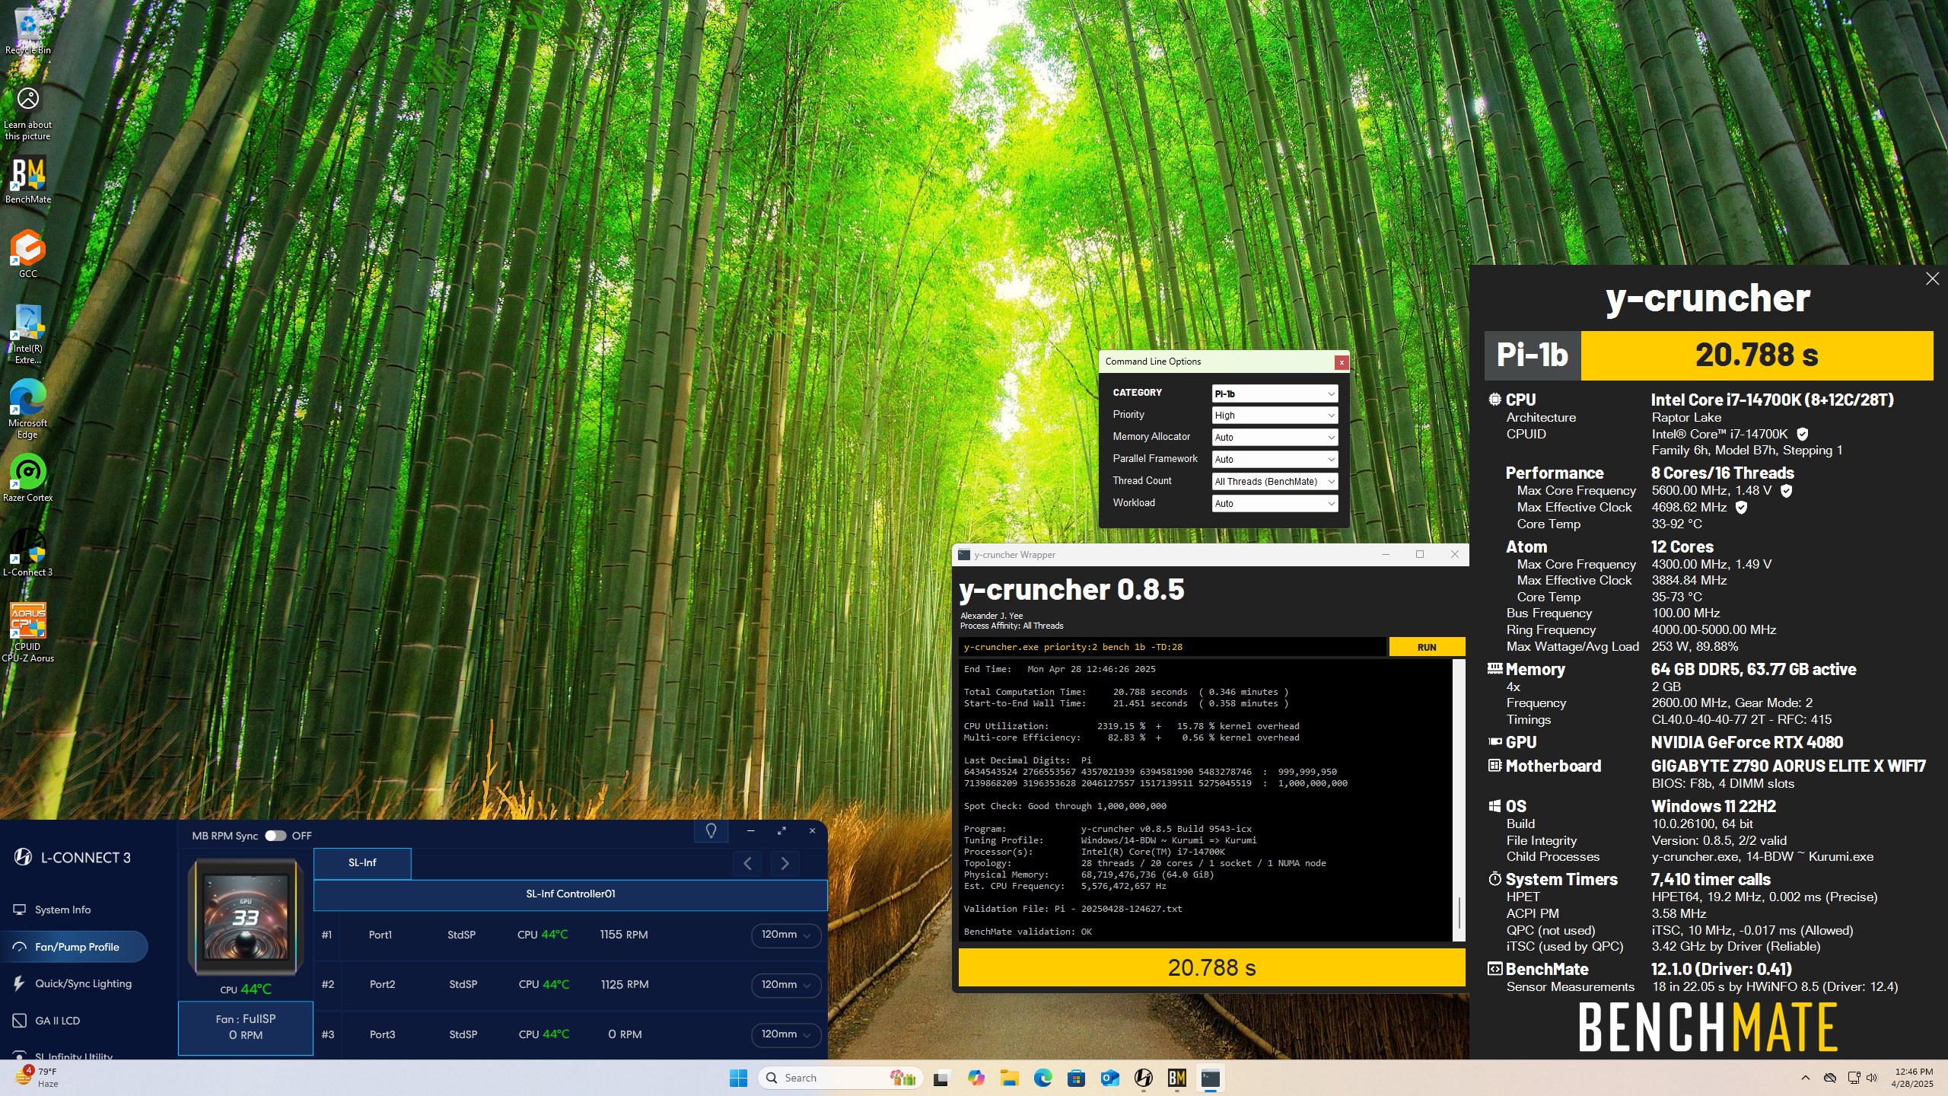Open the CATEGORY dropdown showing Pi-1b
1948x1096 pixels.
click(1275, 393)
